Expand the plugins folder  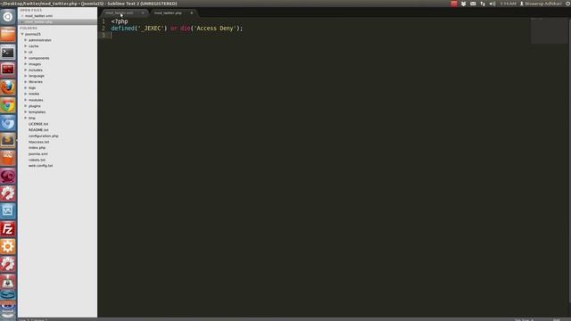click(x=26, y=106)
